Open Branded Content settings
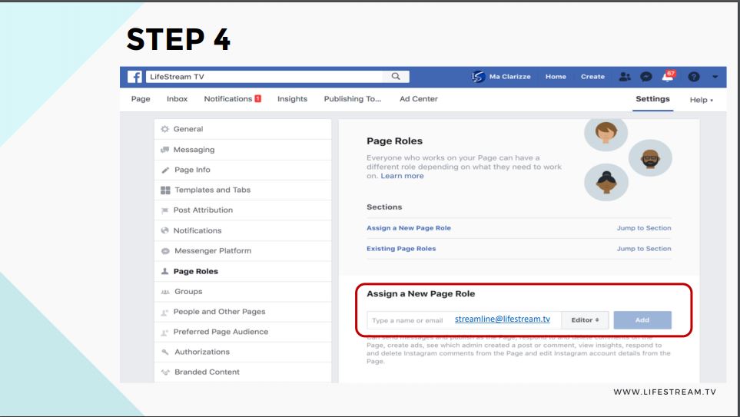This screenshot has width=740, height=417. click(243, 372)
